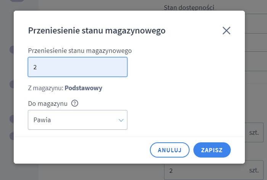The image size is (267, 180).
Task: Click the field label above the quantity input
Action: pyautogui.click(x=80, y=50)
